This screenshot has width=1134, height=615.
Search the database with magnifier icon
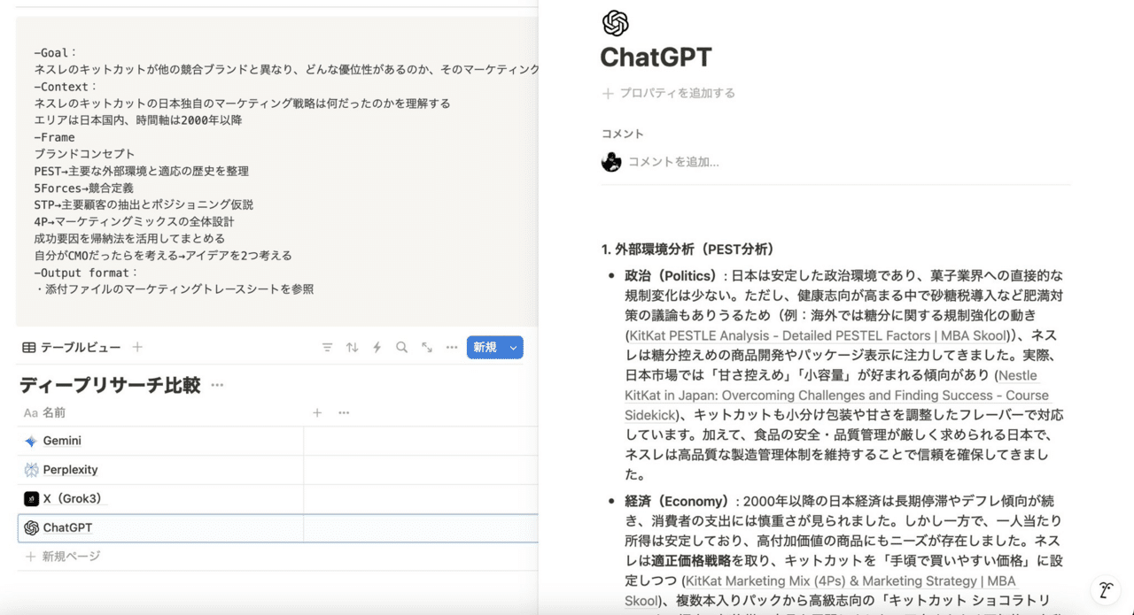[x=401, y=348]
